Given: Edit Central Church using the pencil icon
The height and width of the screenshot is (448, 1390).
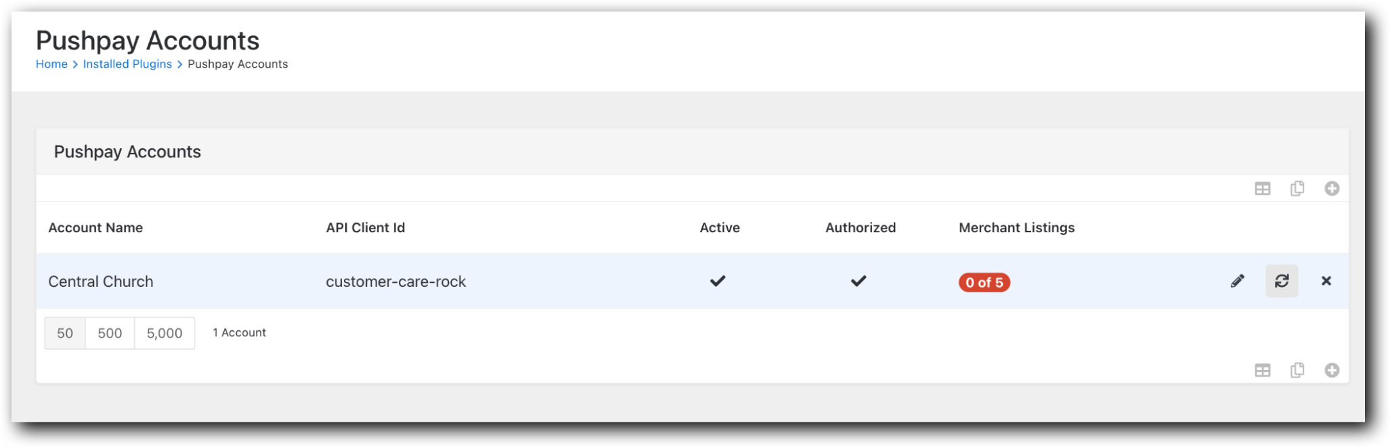Looking at the screenshot, I should coord(1238,281).
